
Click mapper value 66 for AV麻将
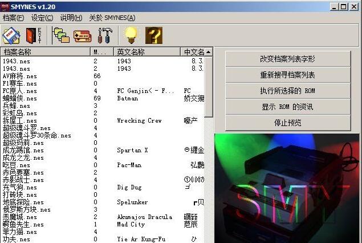pyautogui.click(x=97, y=76)
